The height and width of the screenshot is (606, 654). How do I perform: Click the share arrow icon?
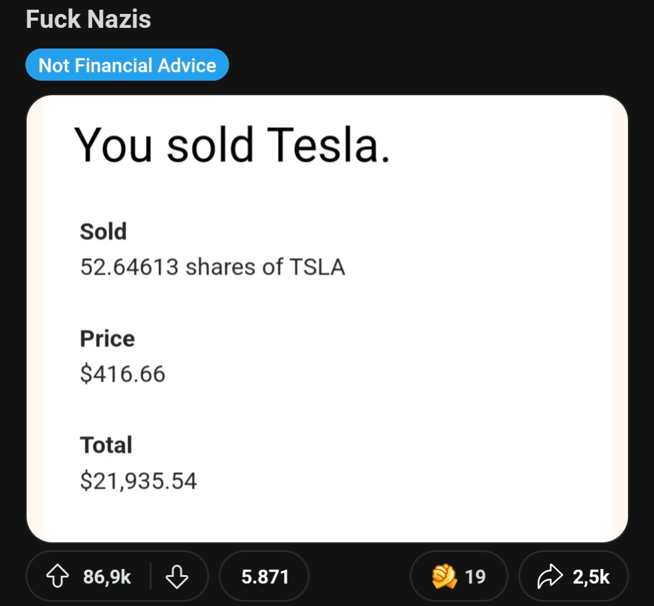(550, 576)
